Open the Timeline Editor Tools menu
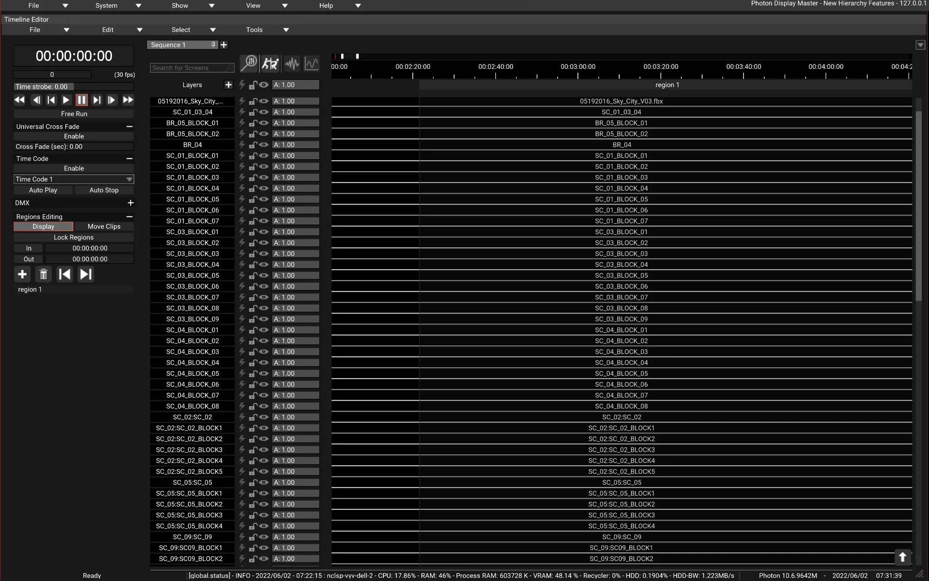This screenshot has height=581, width=929. (x=267, y=30)
